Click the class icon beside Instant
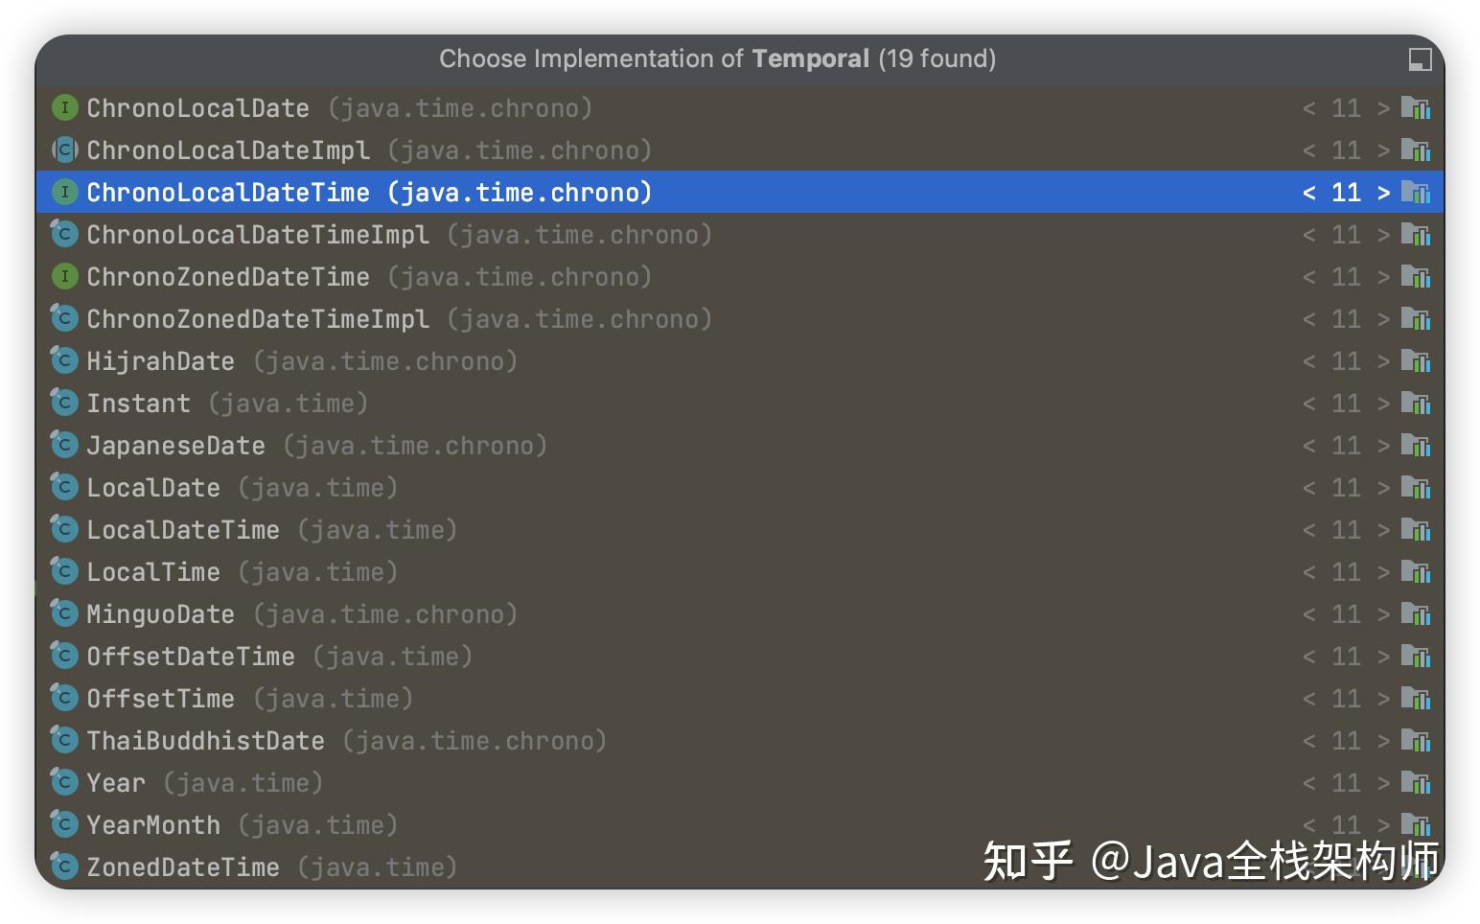This screenshot has height=924, width=1480. click(63, 403)
